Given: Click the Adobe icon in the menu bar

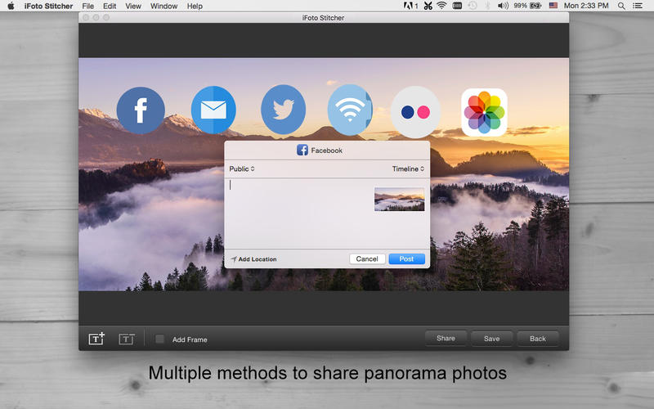Looking at the screenshot, I should [410, 6].
